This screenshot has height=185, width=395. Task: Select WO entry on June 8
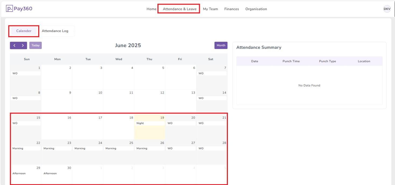click(x=26, y=98)
